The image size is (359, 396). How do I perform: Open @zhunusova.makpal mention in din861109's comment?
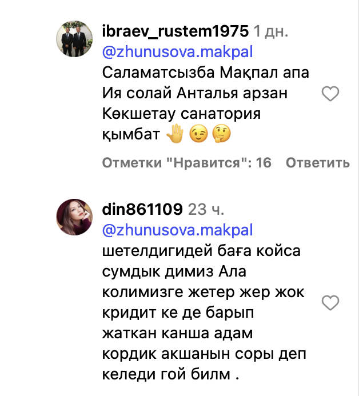[x=177, y=230]
